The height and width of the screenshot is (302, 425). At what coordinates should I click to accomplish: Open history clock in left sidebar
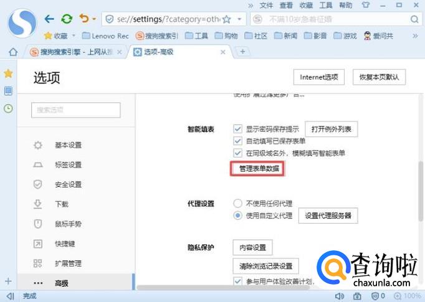pyautogui.click(x=8, y=108)
